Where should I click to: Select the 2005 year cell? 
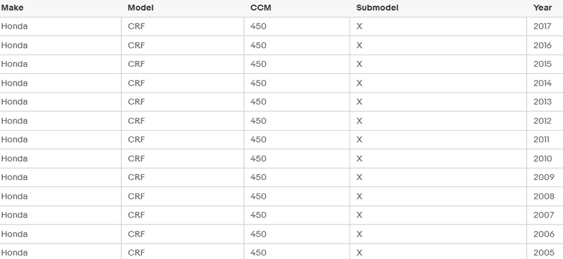click(542, 253)
